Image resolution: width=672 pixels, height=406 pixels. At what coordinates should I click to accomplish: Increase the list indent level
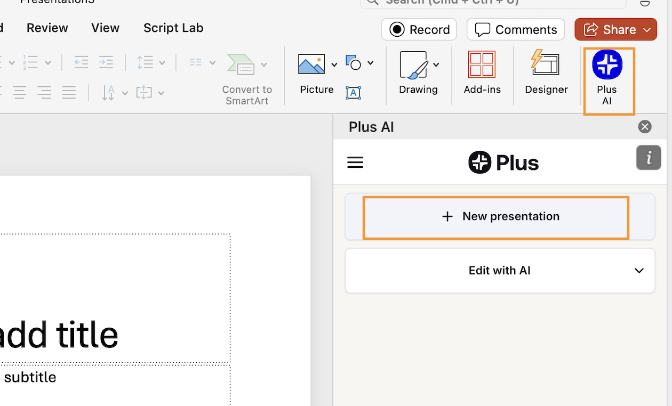(106, 62)
